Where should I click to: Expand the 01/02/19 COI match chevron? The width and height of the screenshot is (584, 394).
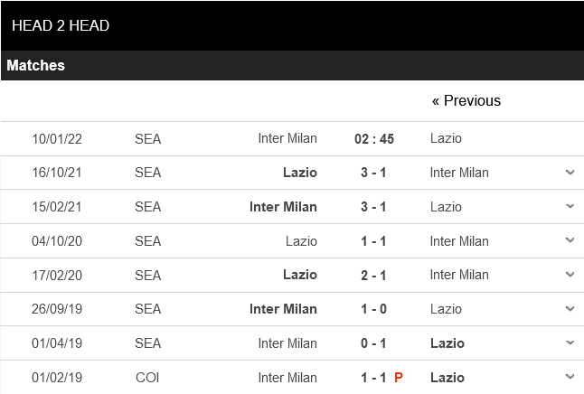(x=570, y=377)
